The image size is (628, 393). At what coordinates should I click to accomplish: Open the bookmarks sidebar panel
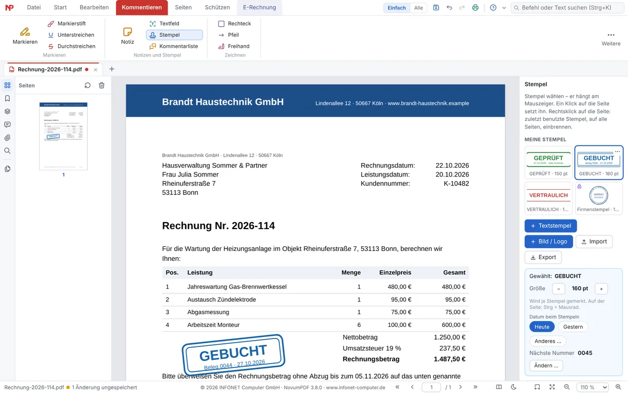point(7,98)
